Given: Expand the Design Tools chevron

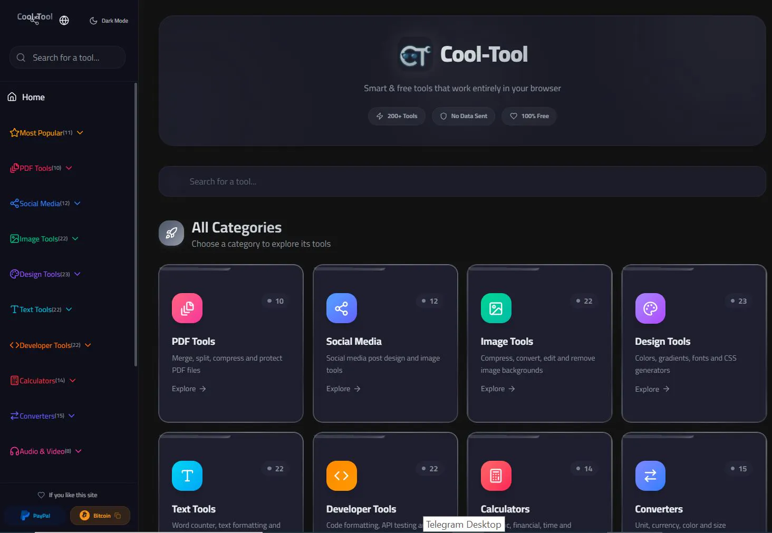Looking at the screenshot, I should pyautogui.click(x=78, y=274).
